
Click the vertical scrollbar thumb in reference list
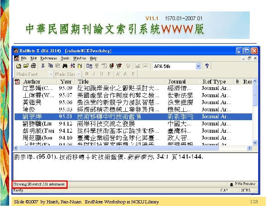pos(255,95)
